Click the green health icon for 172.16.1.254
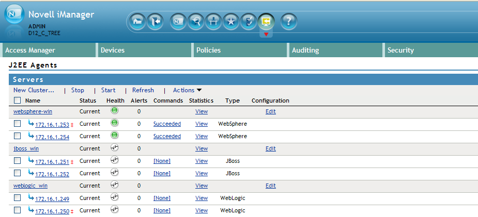The height and width of the screenshot is (217, 478). point(114,136)
